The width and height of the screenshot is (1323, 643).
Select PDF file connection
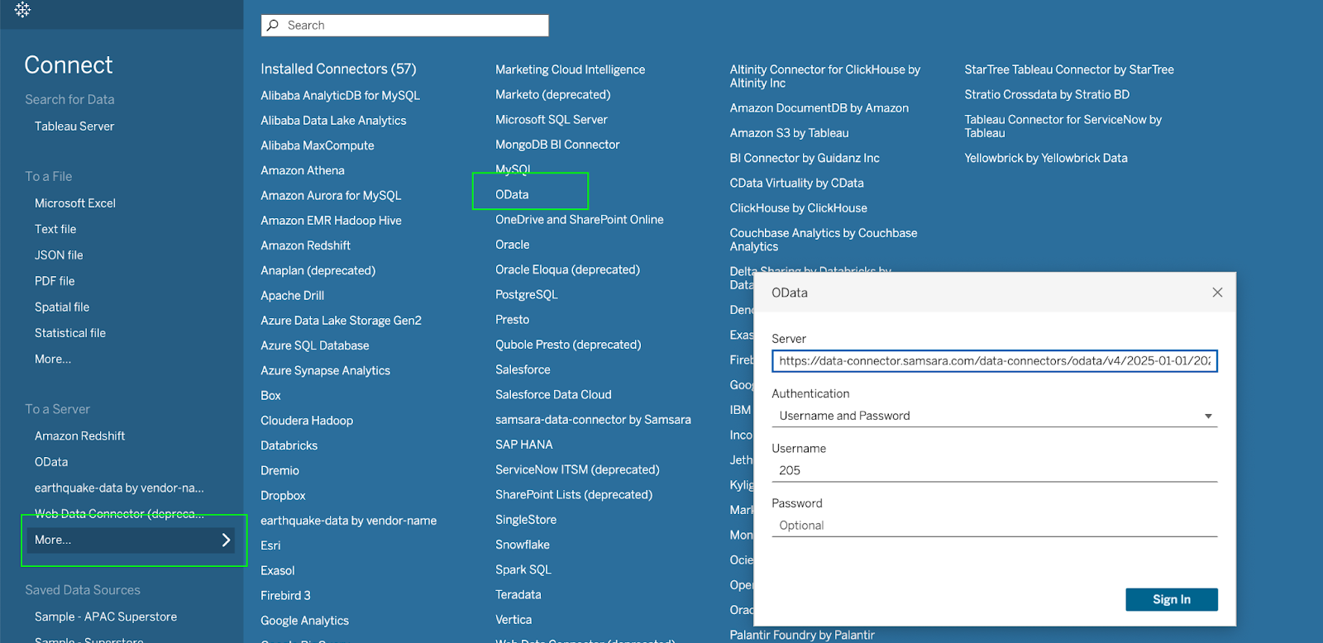(55, 281)
